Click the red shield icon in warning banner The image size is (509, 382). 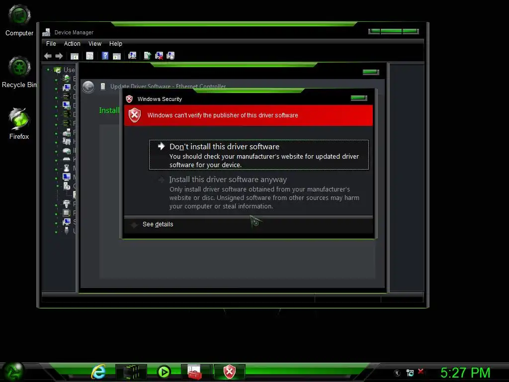click(x=134, y=115)
